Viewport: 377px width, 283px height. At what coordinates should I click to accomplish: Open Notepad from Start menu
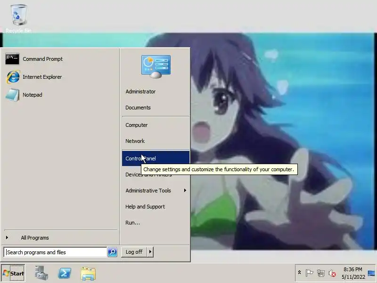24,95
